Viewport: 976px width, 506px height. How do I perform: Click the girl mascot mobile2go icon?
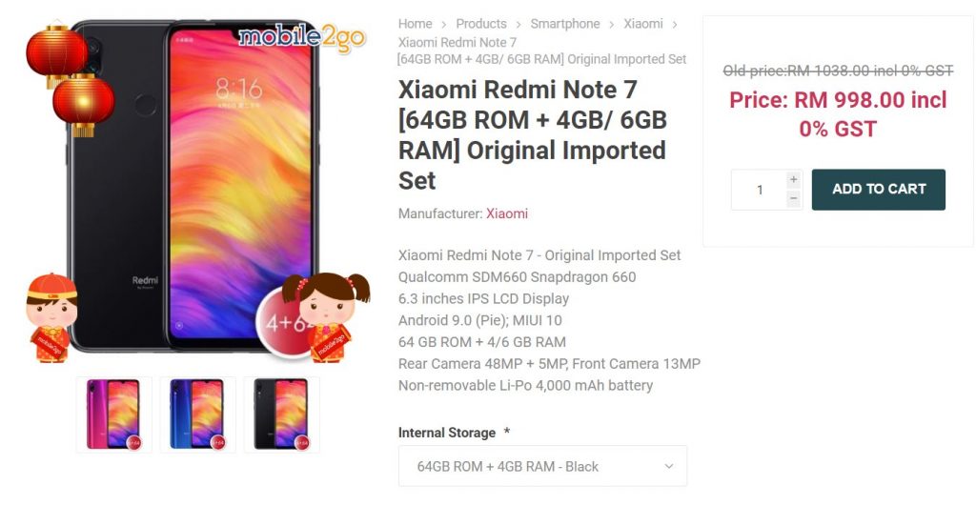326,317
